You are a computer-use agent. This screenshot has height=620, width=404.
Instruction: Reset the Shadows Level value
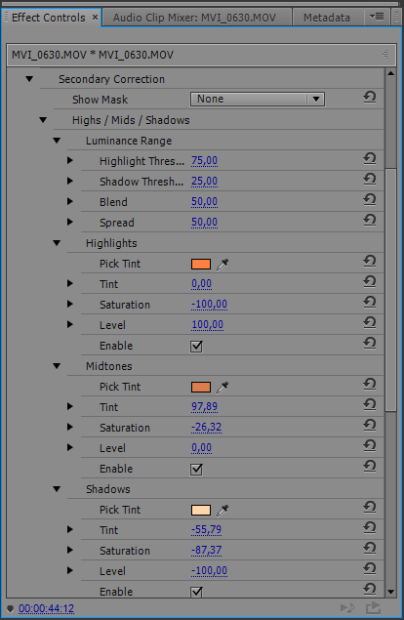point(370,569)
